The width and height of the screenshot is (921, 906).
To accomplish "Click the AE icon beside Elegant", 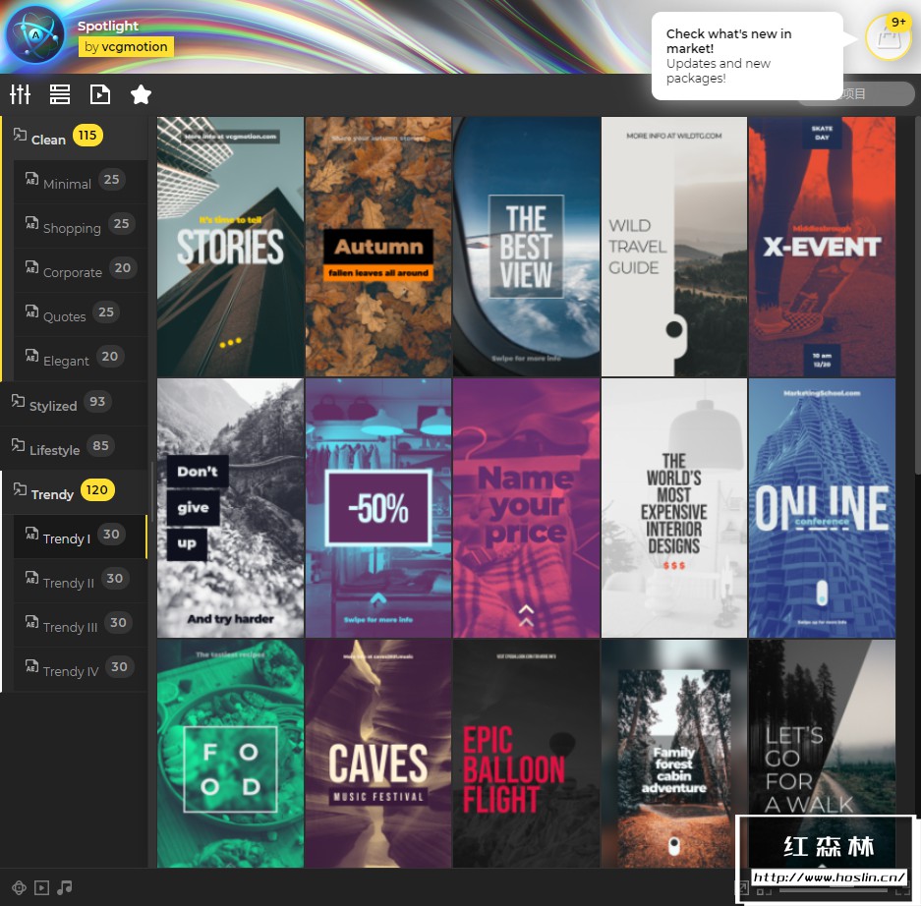I will tap(31, 356).
